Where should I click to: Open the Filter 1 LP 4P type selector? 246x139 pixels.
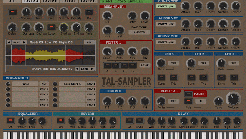(145, 65)
